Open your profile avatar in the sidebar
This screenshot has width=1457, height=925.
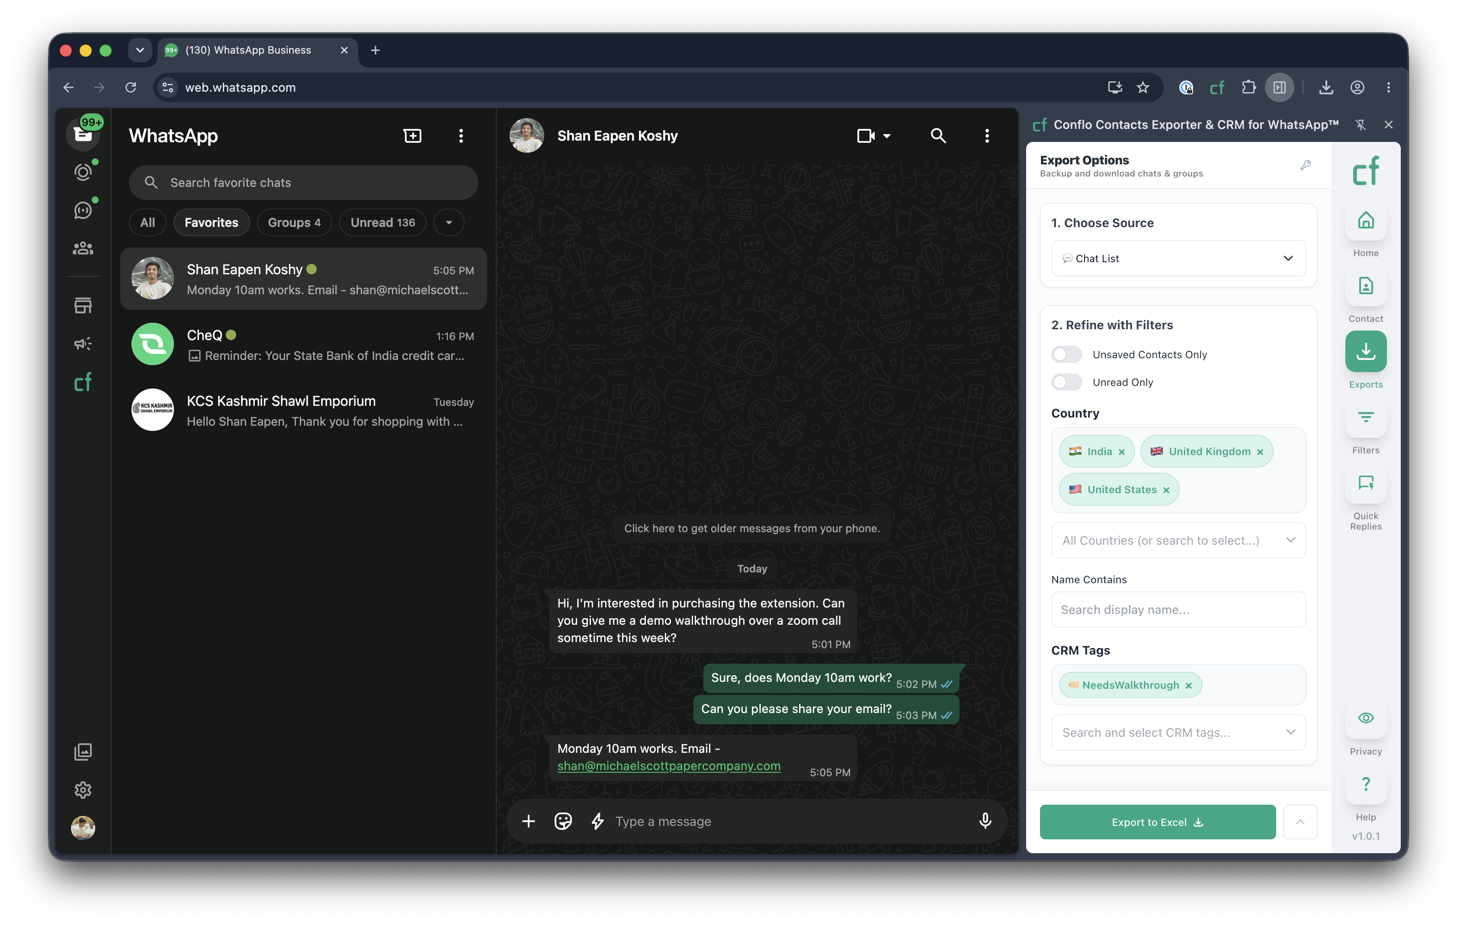pyautogui.click(x=83, y=827)
